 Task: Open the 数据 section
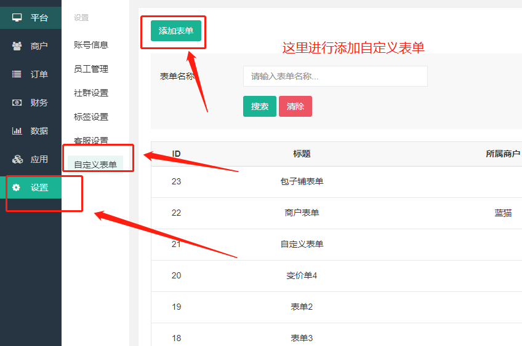[31, 131]
